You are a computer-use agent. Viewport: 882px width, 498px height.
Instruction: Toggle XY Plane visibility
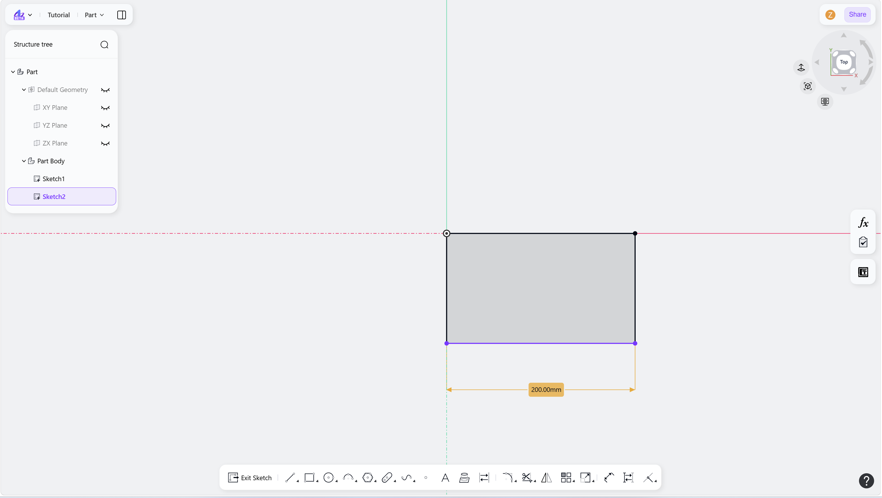[105, 108]
